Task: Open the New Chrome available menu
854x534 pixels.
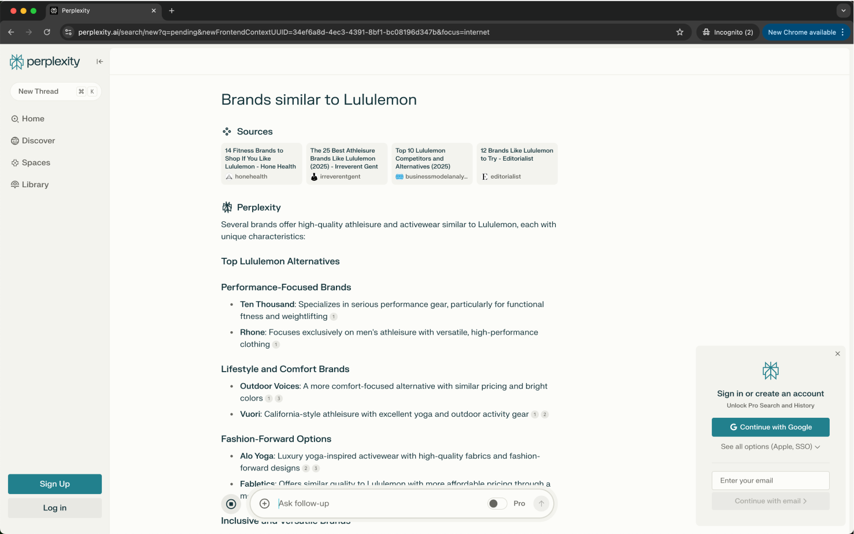Action: click(x=806, y=32)
